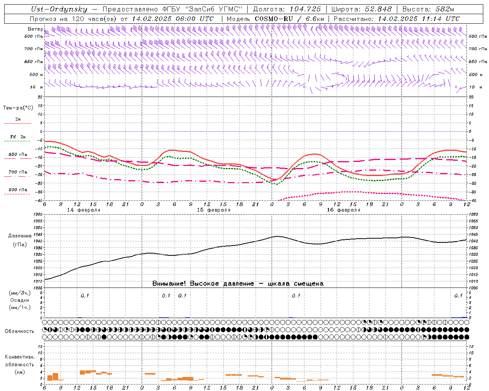Select the elevation text Высота: 582м
This screenshot has height=391, width=489.
(x=428, y=10)
